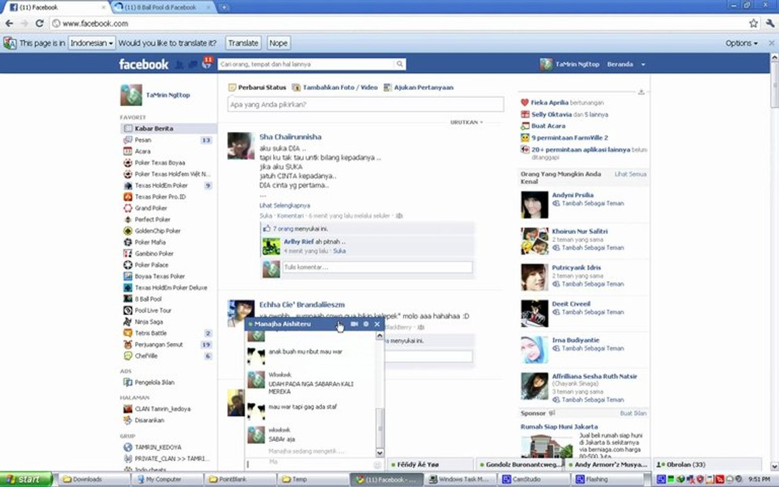Screen dimensions: 779x487
Task: Click the chat scrollbar down arrow
Action: [379, 453]
